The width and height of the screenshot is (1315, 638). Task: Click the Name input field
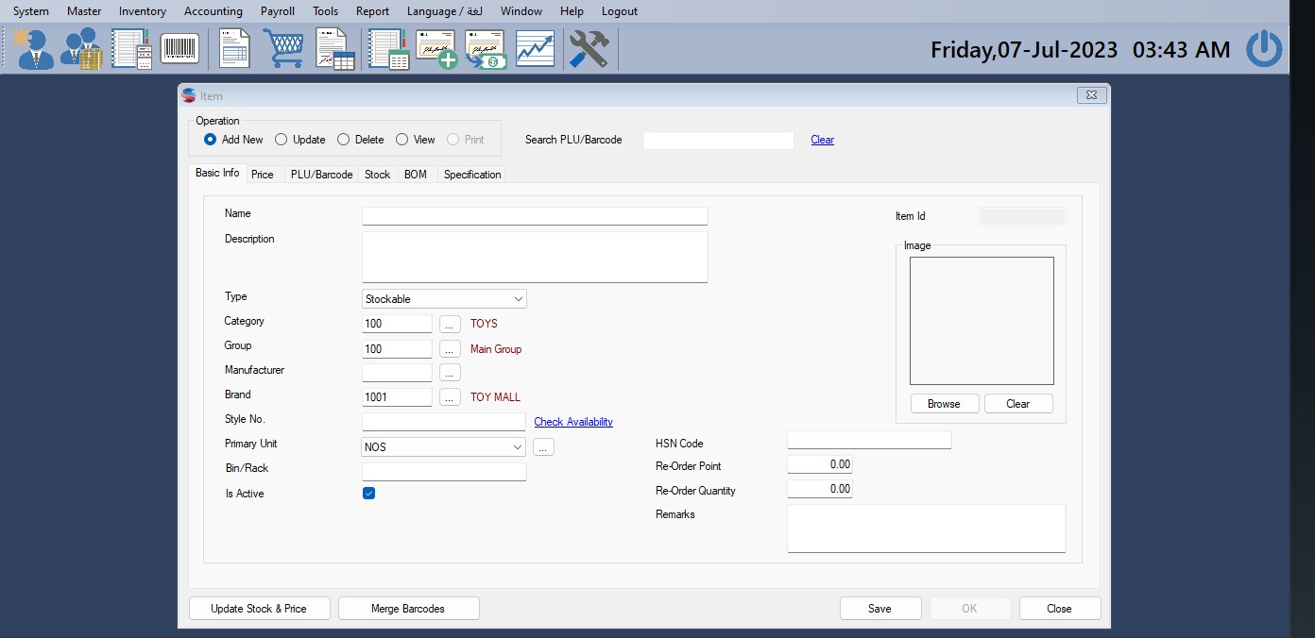[535, 216]
